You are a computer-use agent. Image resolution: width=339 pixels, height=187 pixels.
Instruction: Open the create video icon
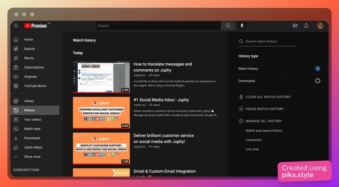[x=295, y=26]
